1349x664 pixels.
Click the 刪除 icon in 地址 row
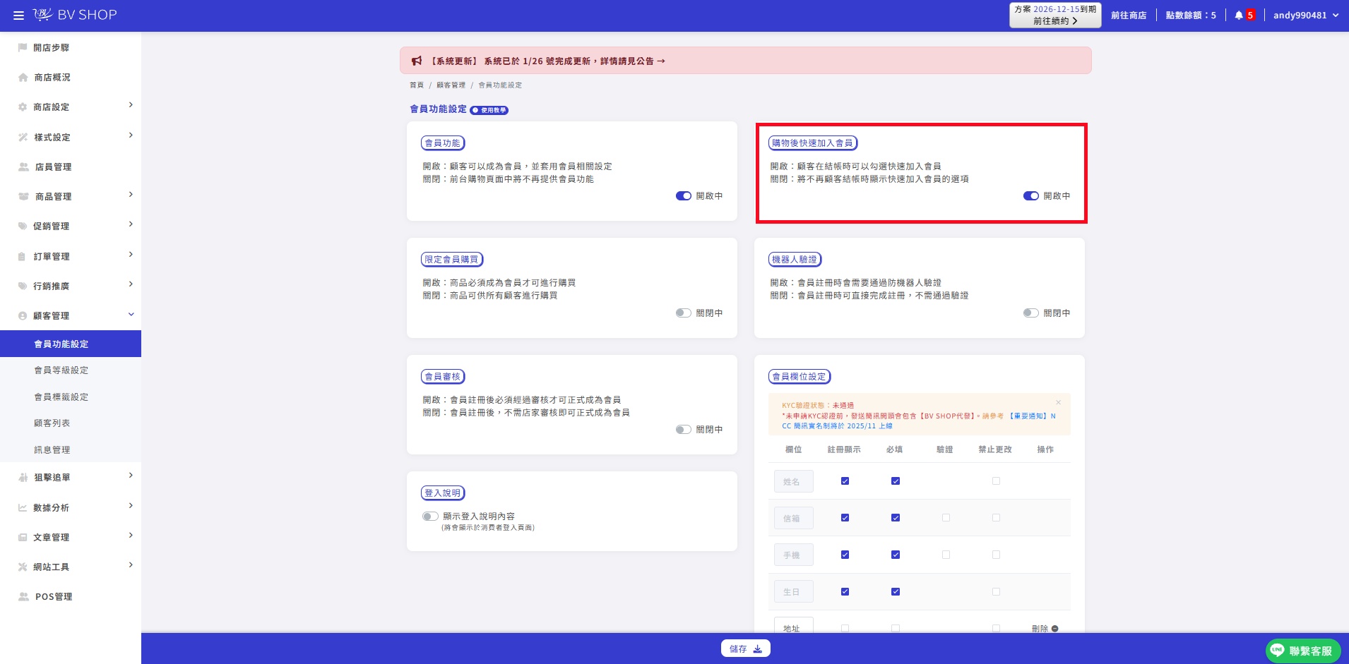tap(1054, 628)
